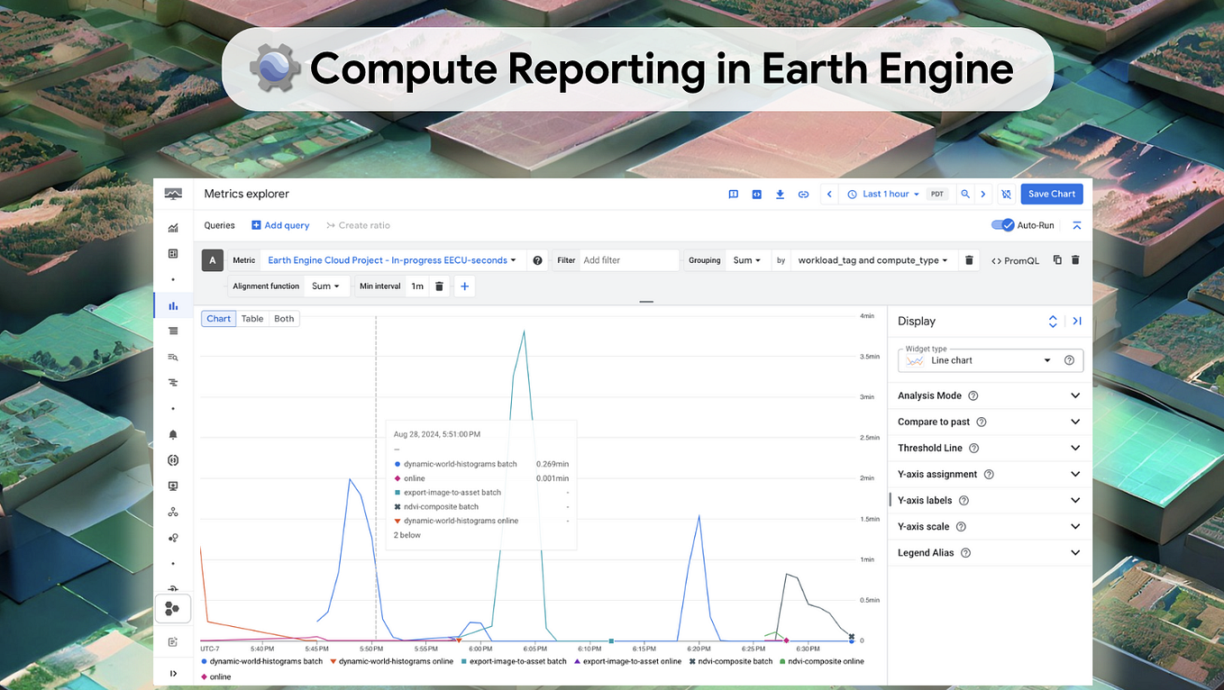Delete query A with its trash icon

(x=1075, y=259)
